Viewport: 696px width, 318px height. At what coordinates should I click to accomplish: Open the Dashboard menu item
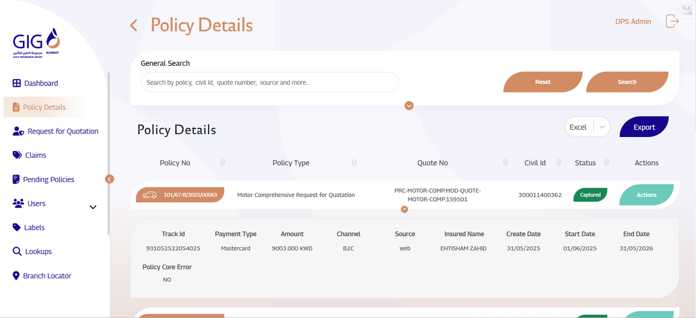pos(41,83)
